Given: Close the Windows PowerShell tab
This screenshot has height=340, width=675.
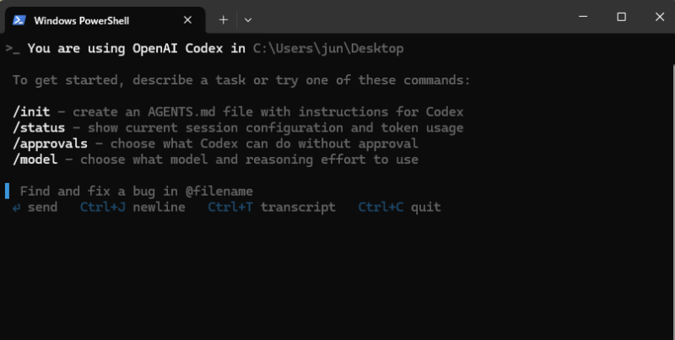Looking at the screenshot, I should (x=187, y=20).
